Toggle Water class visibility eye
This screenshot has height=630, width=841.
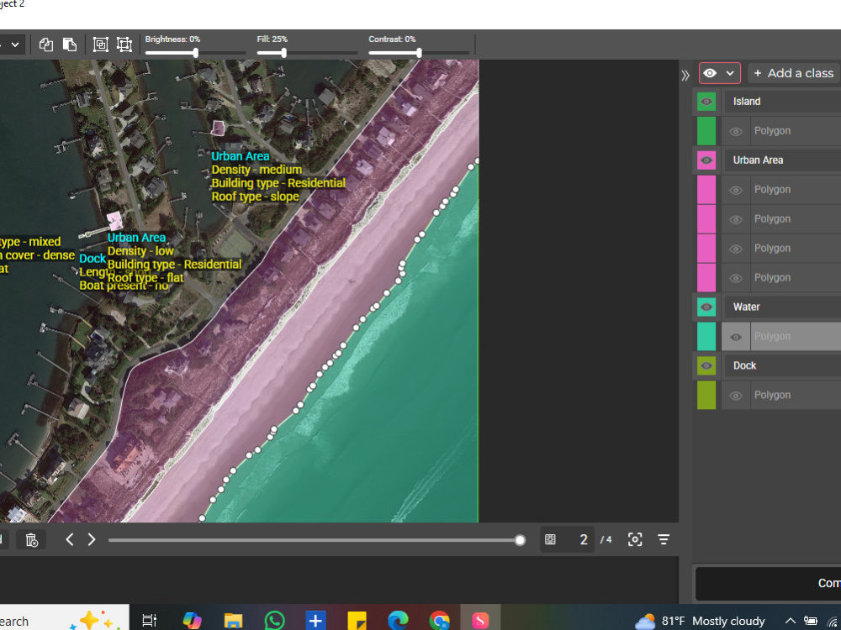click(706, 307)
